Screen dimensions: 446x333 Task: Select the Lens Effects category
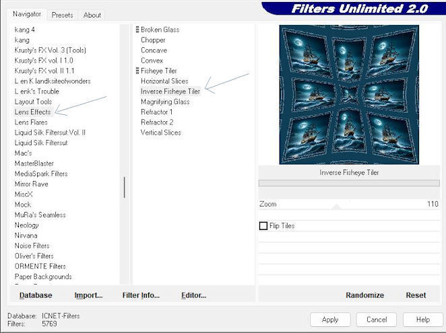[x=33, y=112]
